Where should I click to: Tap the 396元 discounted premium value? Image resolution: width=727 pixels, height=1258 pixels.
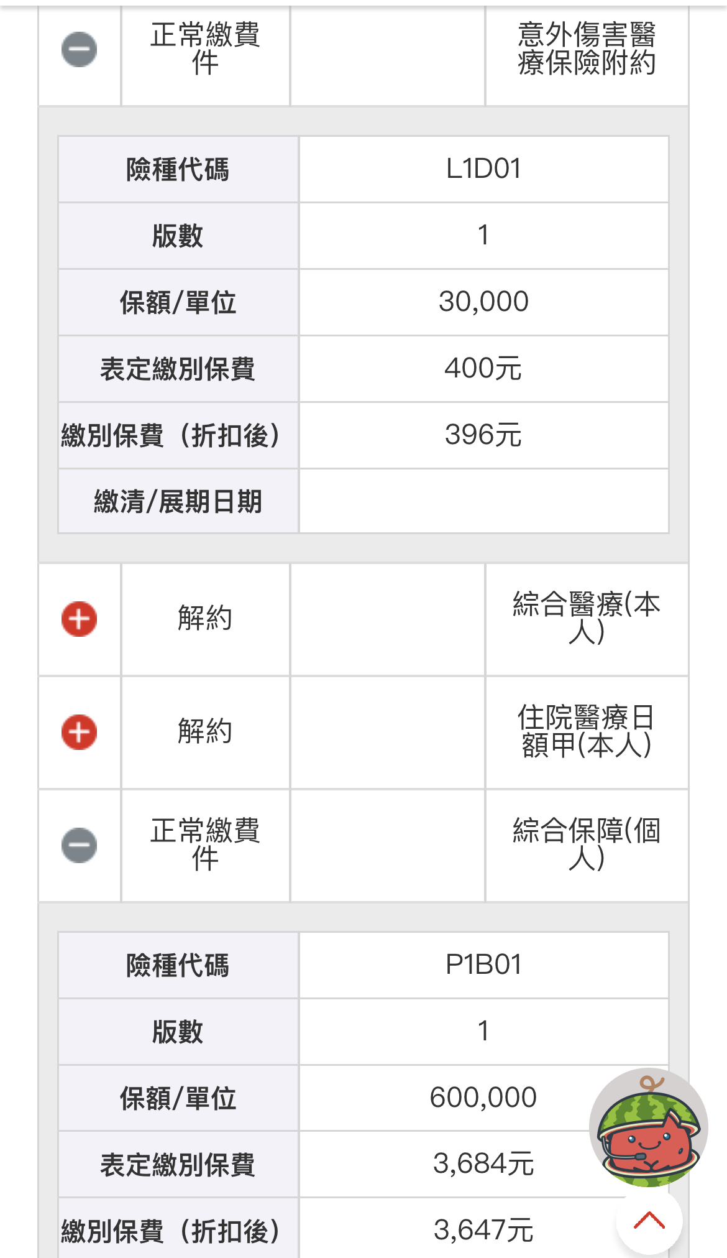(x=483, y=435)
